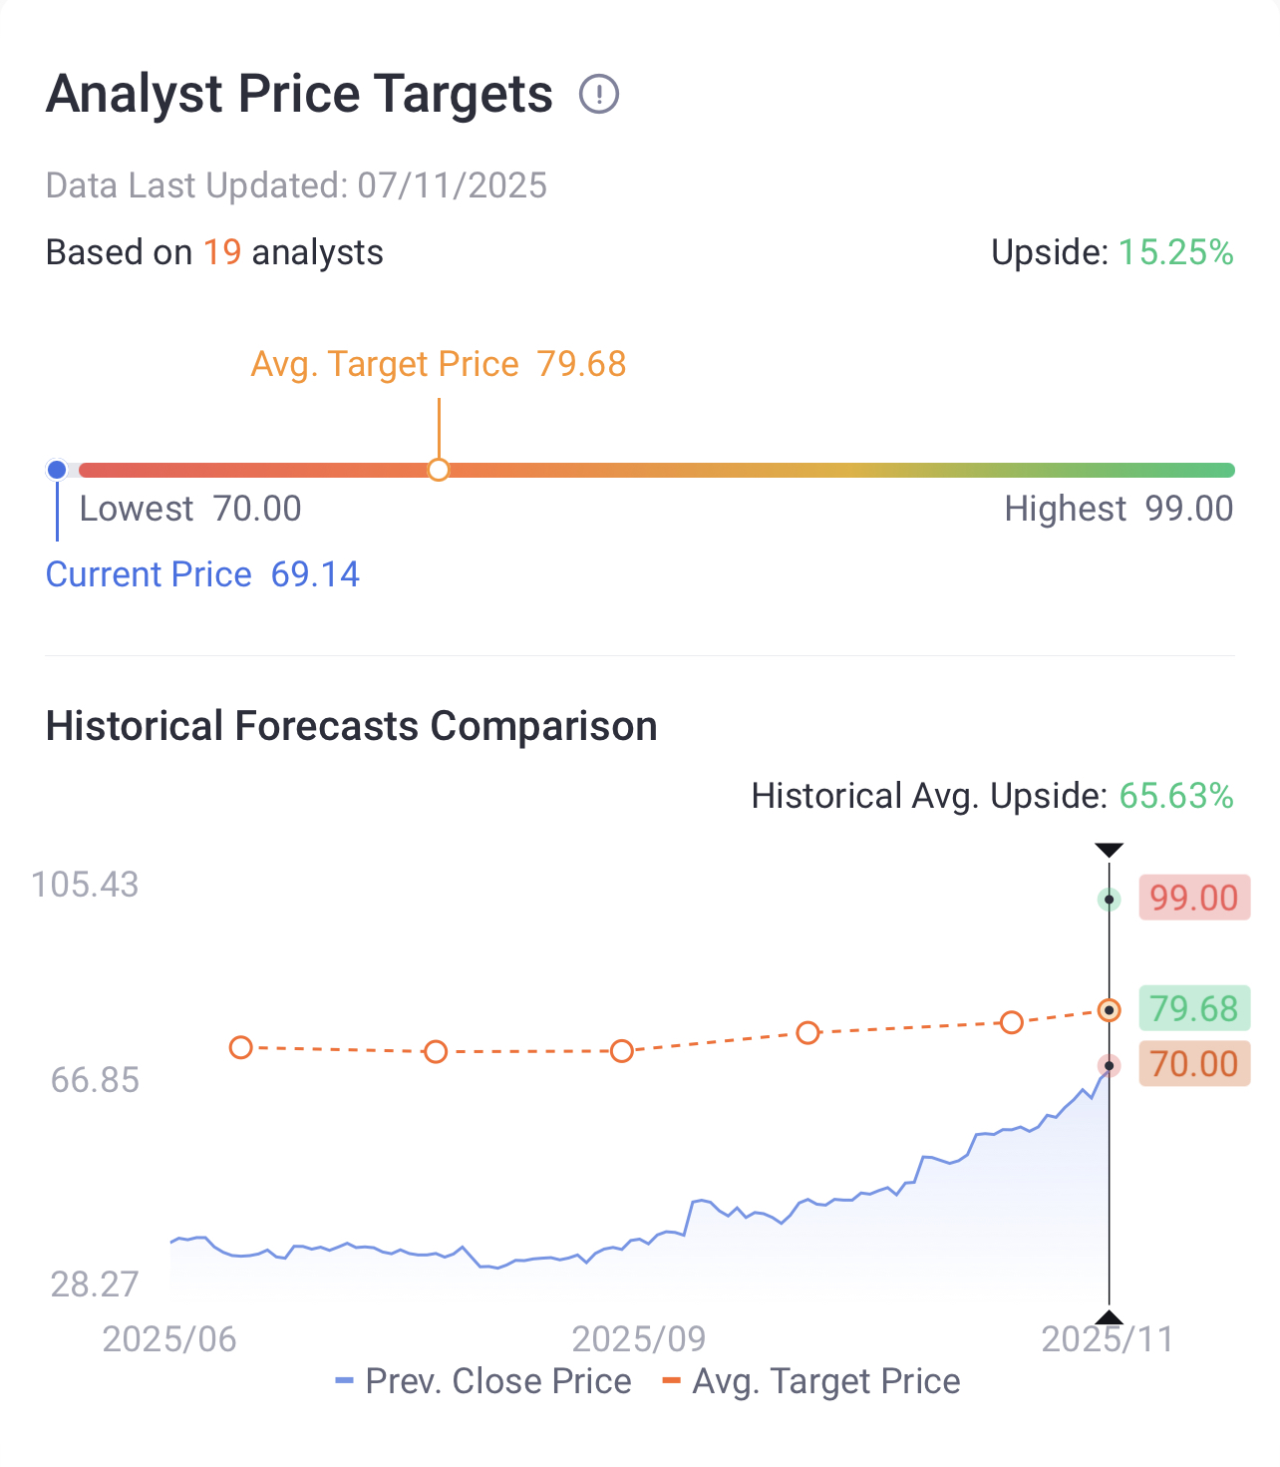
Task: Select the red dot at the 70.00 level
Action: (1109, 1066)
